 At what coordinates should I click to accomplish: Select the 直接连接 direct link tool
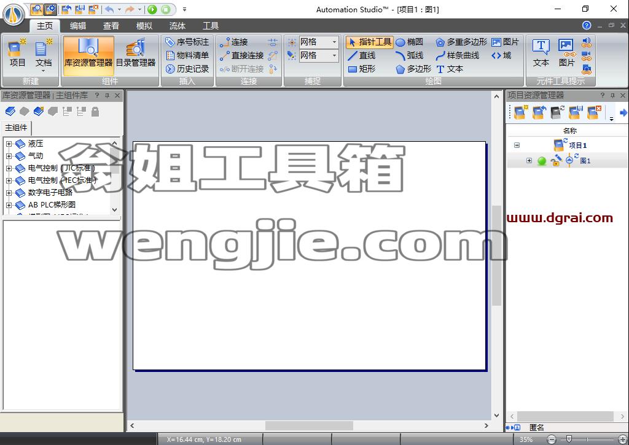coord(241,55)
